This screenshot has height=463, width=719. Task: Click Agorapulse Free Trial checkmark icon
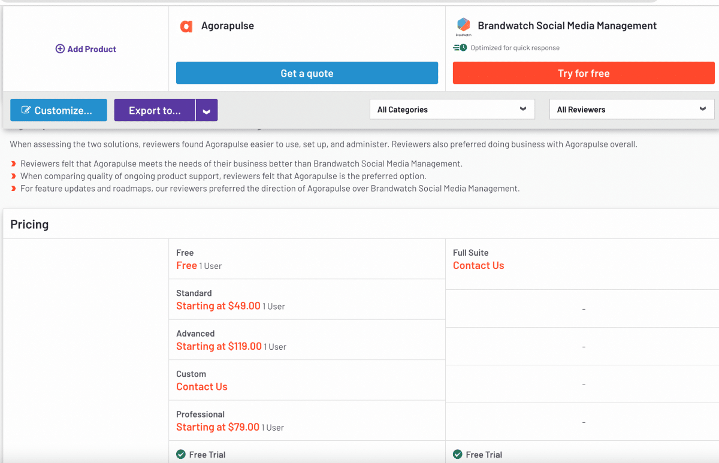pos(181,455)
